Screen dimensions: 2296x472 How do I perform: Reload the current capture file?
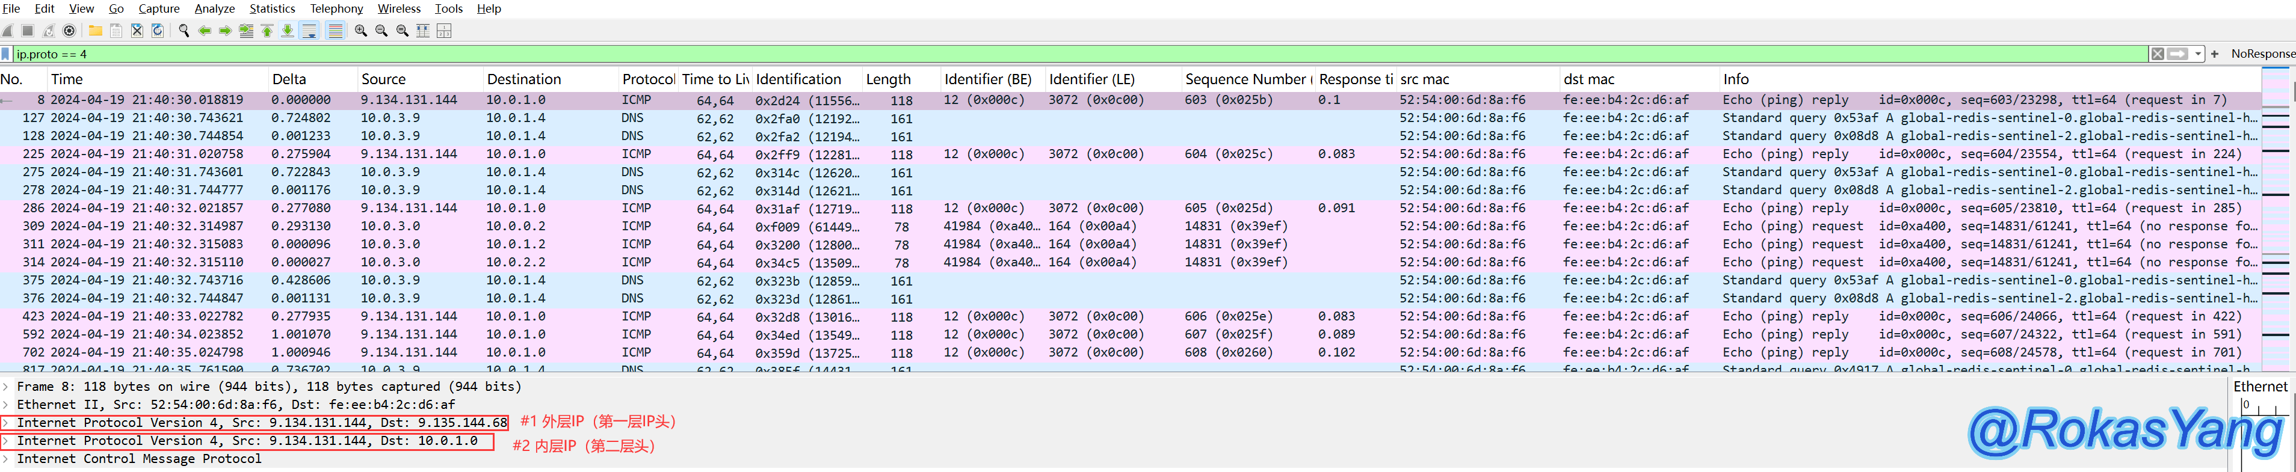click(158, 31)
